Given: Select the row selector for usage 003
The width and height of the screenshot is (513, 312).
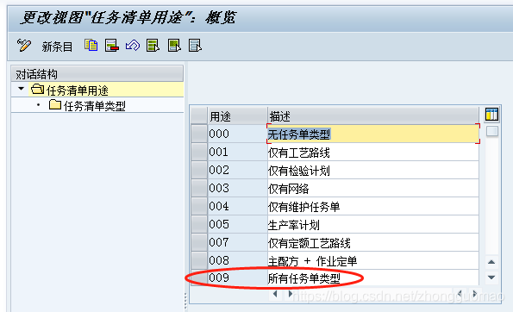Looking at the screenshot, I should click(x=199, y=188).
